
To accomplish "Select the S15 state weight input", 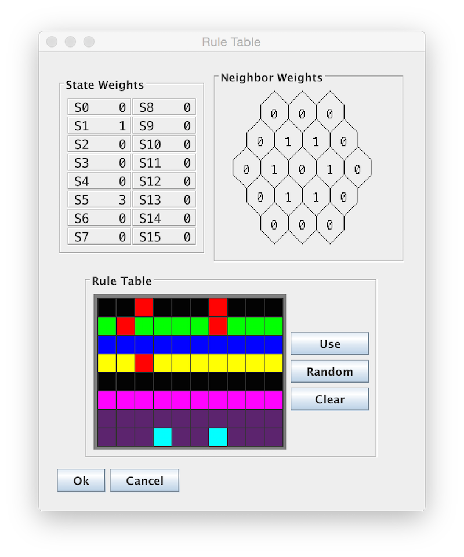I will tap(164, 236).
